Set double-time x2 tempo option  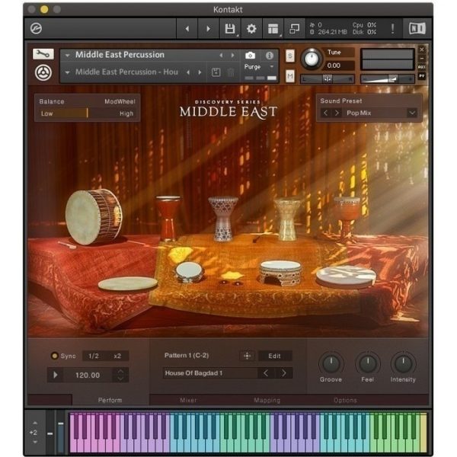click(117, 356)
